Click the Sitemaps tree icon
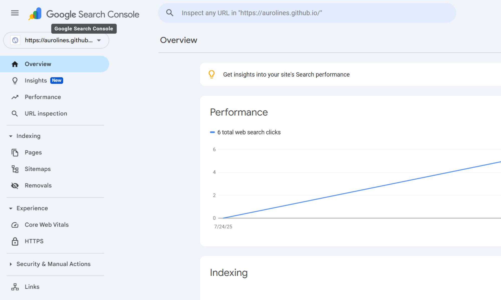This screenshot has height=300, width=501. pyautogui.click(x=15, y=169)
